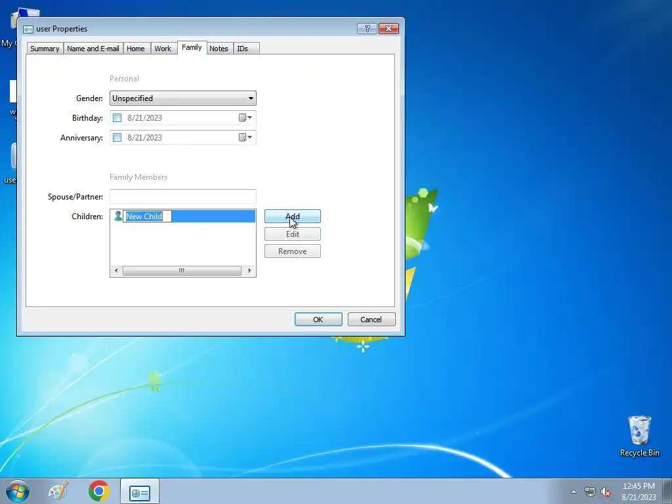Click the Add child button

pos(292,217)
